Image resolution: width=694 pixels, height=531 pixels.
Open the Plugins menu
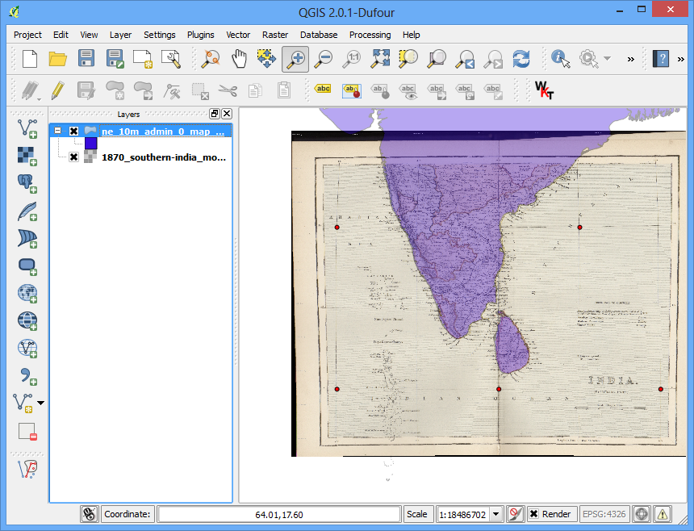pyautogui.click(x=200, y=35)
